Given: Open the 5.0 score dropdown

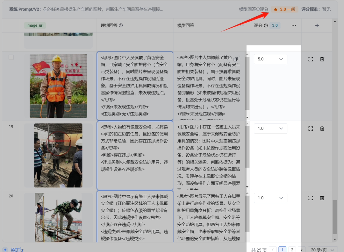Looking at the screenshot, I should pos(270,59).
